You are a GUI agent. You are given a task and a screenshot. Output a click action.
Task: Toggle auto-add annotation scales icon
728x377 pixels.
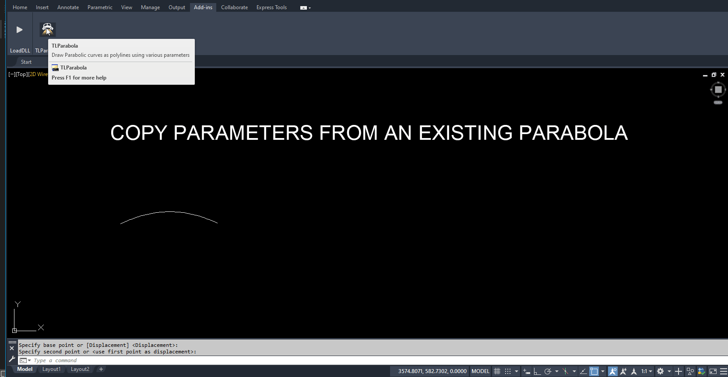[623, 371]
